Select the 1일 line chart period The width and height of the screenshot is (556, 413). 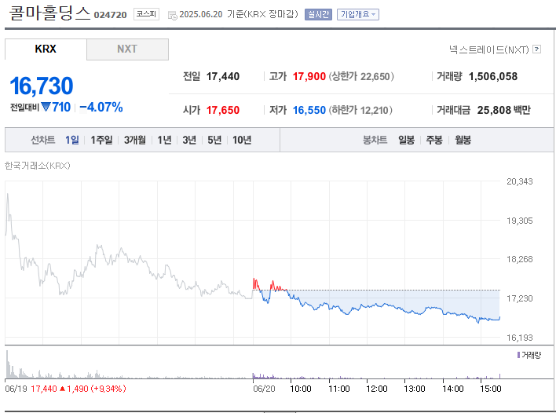coord(72,140)
